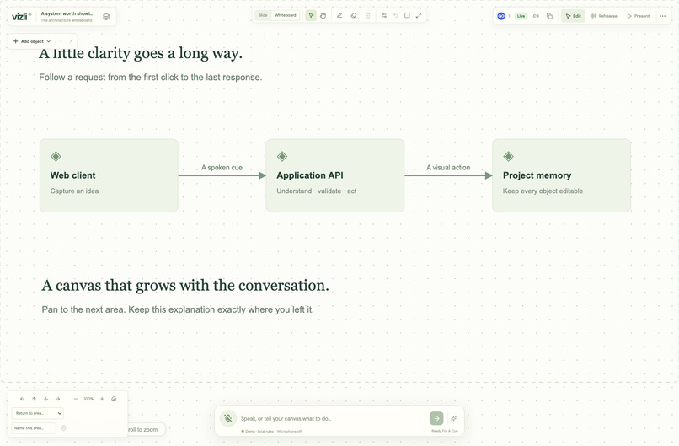Select the Application API card
Viewport: 679px width, 446px height.
click(335, 175)
